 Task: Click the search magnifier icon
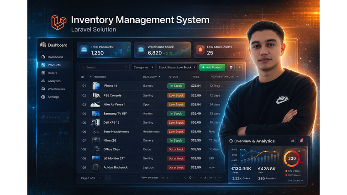pyautogui.click(x=83, y=67)
